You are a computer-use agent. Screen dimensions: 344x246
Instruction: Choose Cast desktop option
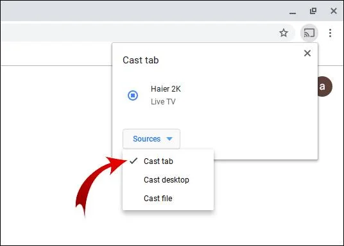pos(168,180)
